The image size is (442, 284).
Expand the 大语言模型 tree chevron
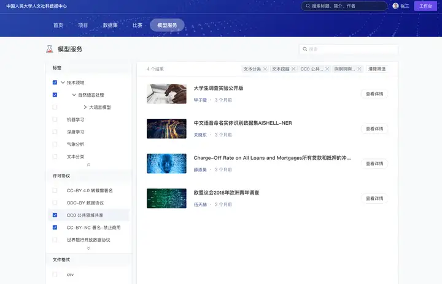[85, 107]
